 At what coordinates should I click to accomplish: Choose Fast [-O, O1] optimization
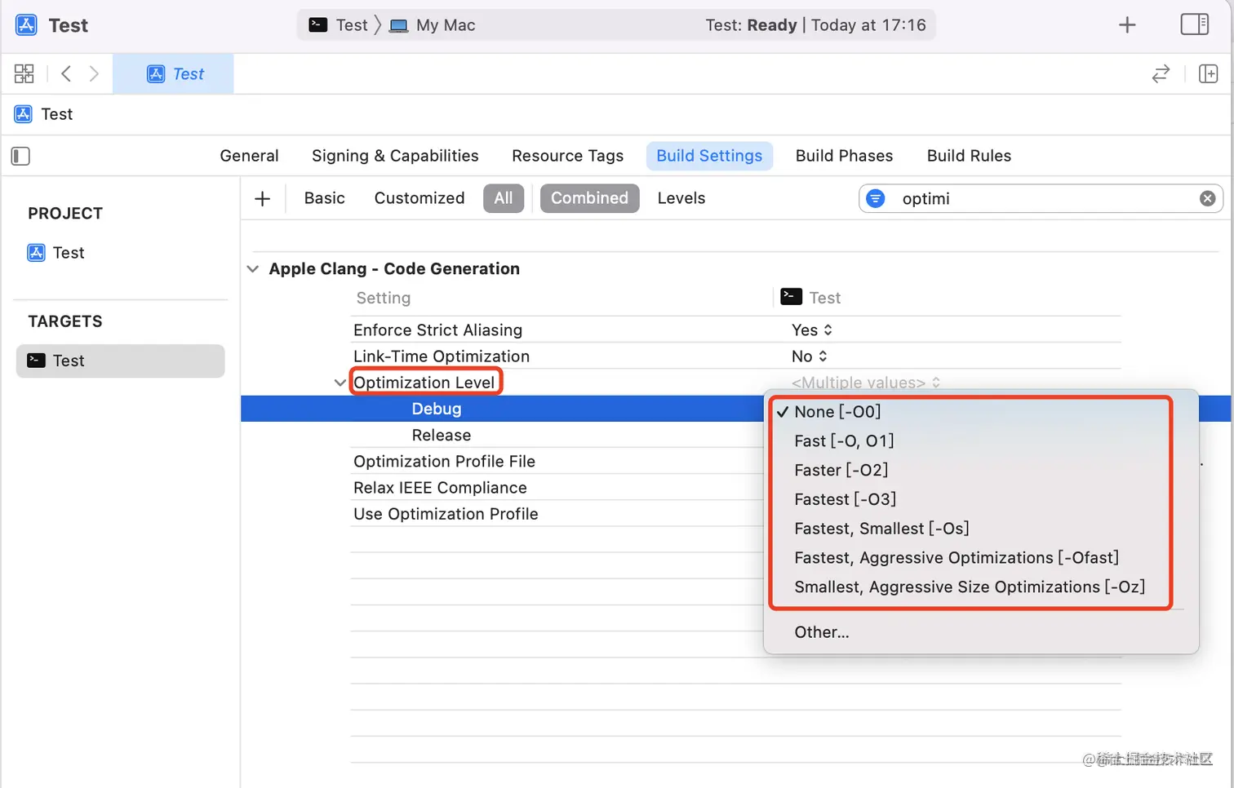click(844, 441)
